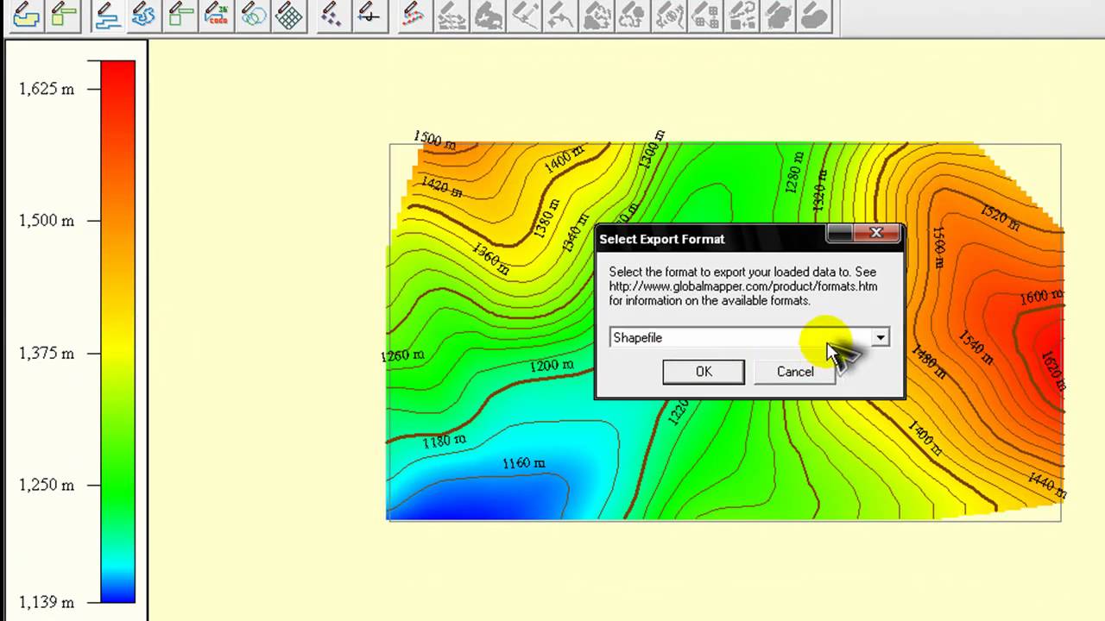The height and width of the screenshot is (621, 1105).
Task: Click the 1,139 m legend label
Action: tap(47, 602)
